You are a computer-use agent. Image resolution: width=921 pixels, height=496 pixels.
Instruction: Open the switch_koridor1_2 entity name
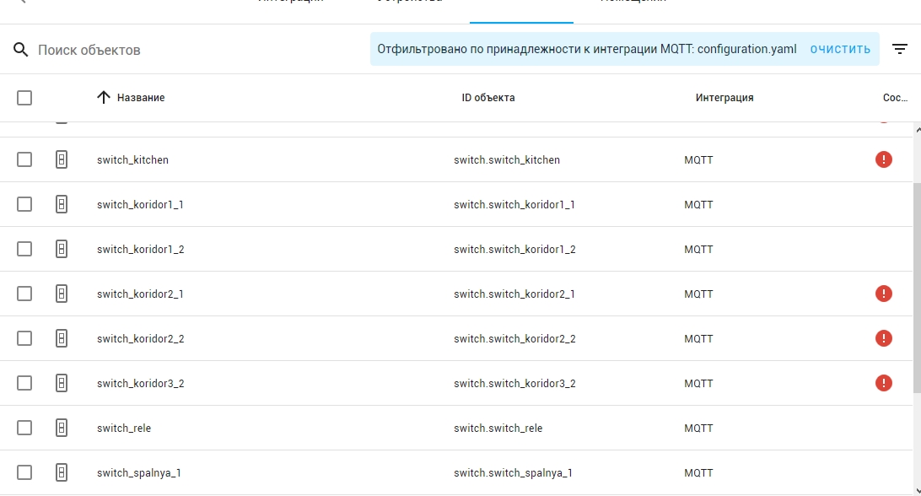click(140, 249)
